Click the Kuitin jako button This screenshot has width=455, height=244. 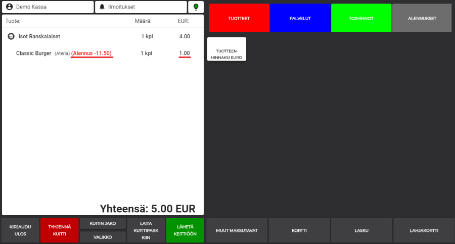point(103,223)
